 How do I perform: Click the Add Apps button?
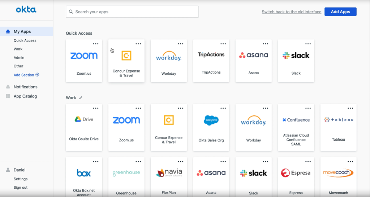point(340,12)
